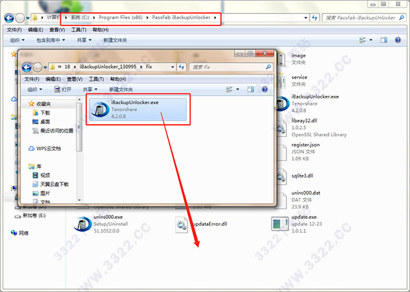Select the image folder

pyautogui.click(x=292, y=59)
